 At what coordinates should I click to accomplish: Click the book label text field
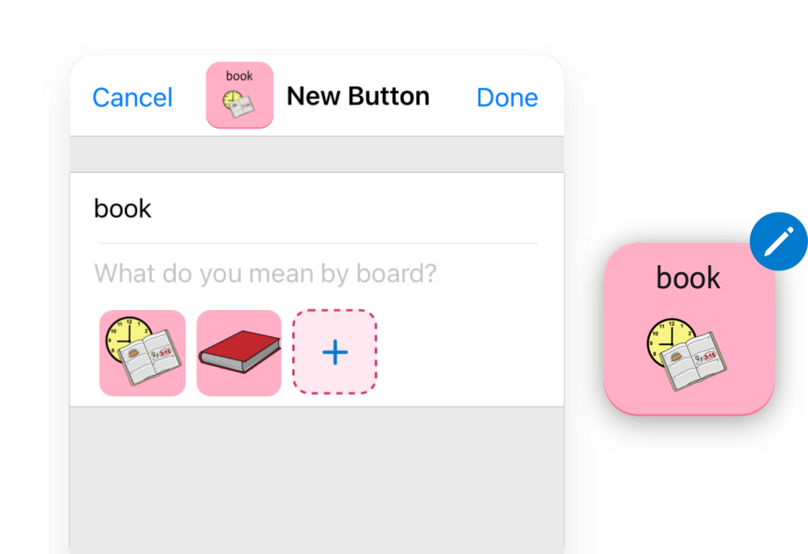coord(317,209)
